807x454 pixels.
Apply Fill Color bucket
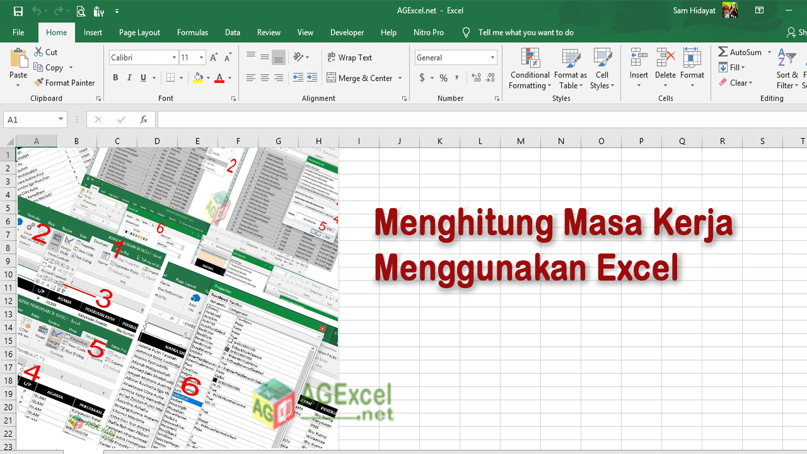198,78
